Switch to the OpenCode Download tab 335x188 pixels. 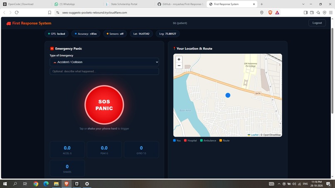tap(25, 4)
